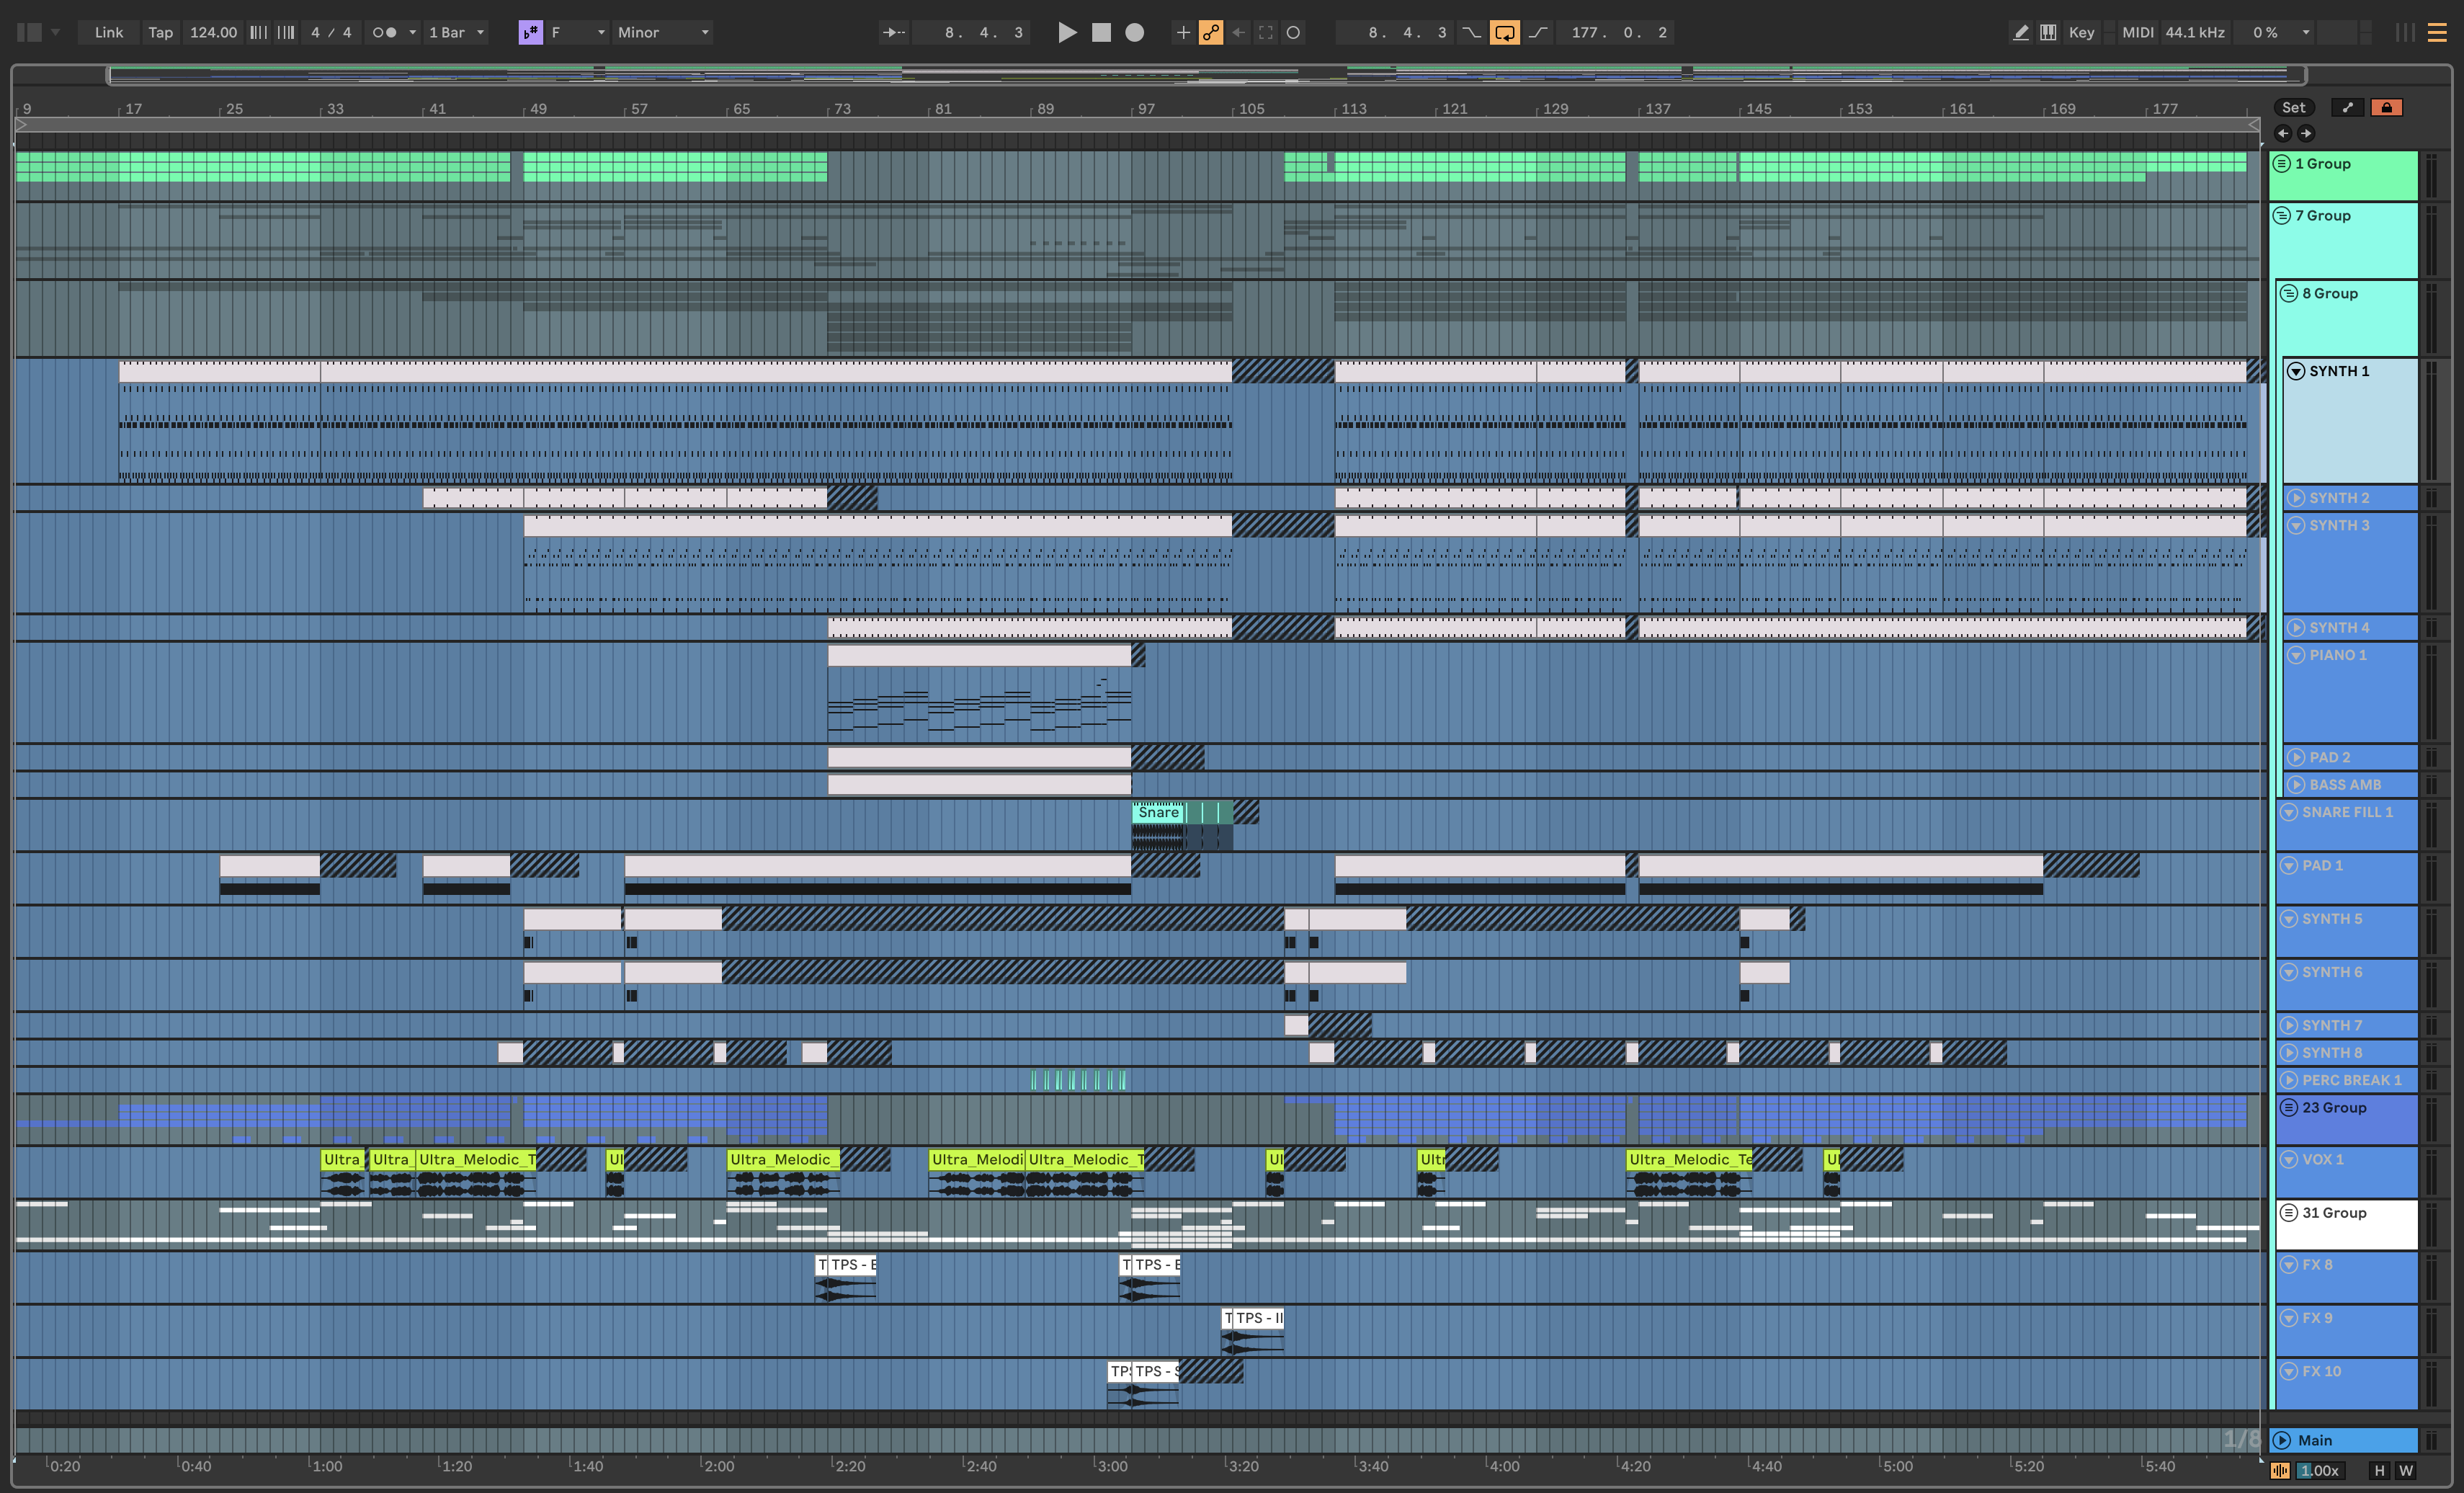
Task: Click the Session Record circle button
Action: [x=1293, y=32]
